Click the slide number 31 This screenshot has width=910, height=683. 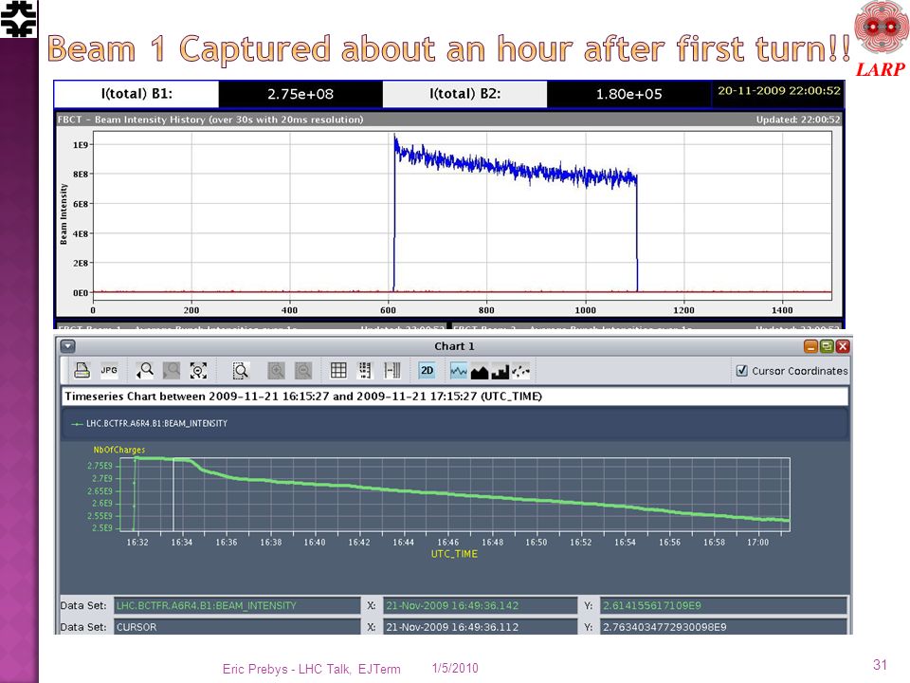click(x=880, y=665)
